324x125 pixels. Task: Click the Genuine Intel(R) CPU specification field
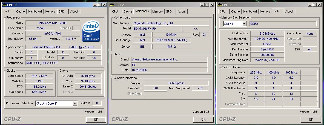[x=64, y=47]
